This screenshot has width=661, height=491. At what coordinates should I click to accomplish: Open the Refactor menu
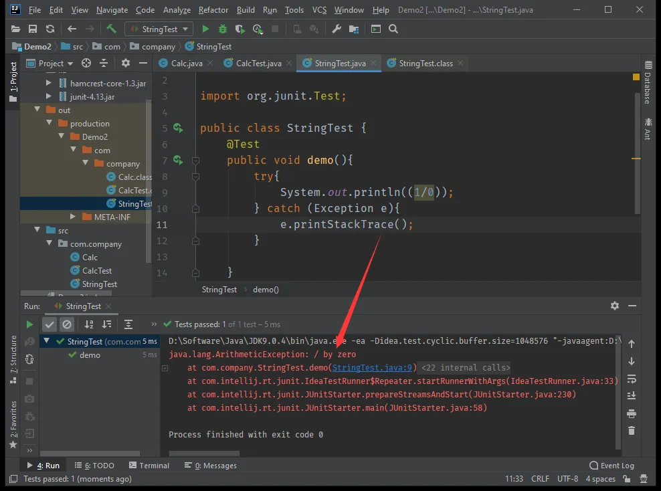tap(213, 10)
